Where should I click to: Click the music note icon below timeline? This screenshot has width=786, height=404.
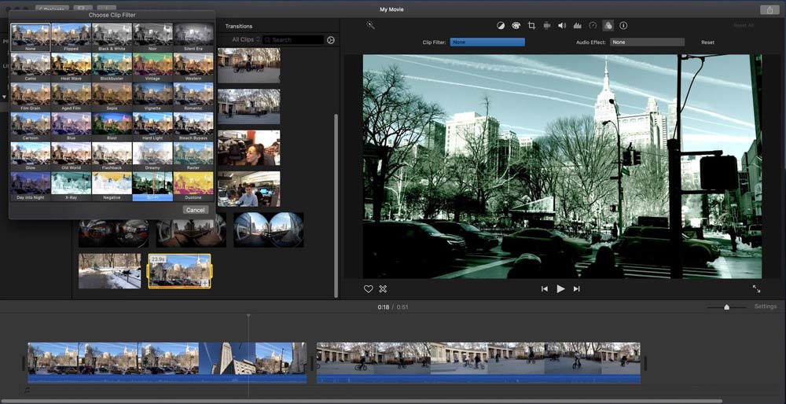click(27, 391)
